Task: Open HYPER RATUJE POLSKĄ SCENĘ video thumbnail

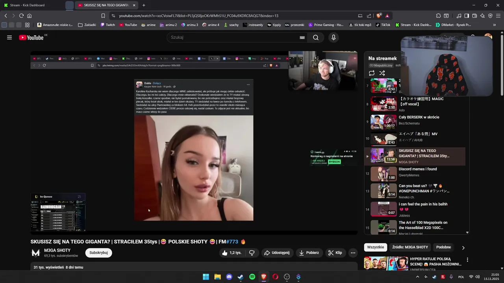Action: (386, 263)
